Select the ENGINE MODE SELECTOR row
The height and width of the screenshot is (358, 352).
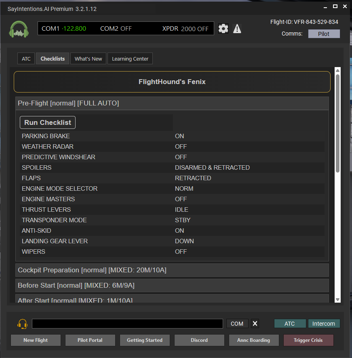point(172,189)
